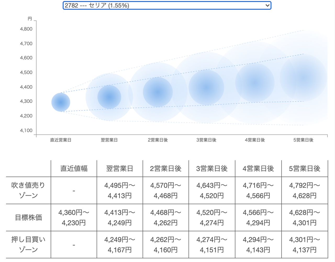Click the 2営業日後 table column header

click(166, 168)
